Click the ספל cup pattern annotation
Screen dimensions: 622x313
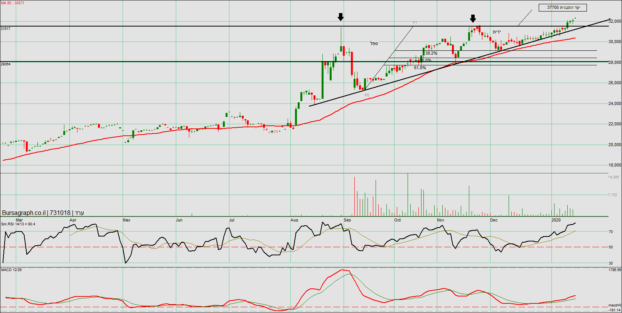374,43
